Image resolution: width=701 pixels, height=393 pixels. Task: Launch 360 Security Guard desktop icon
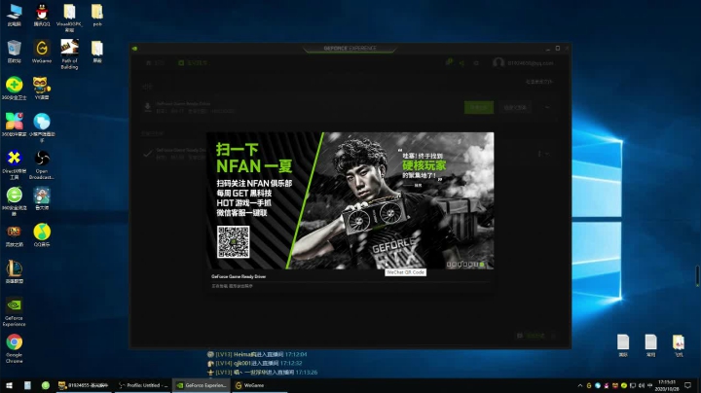[14, 88]
